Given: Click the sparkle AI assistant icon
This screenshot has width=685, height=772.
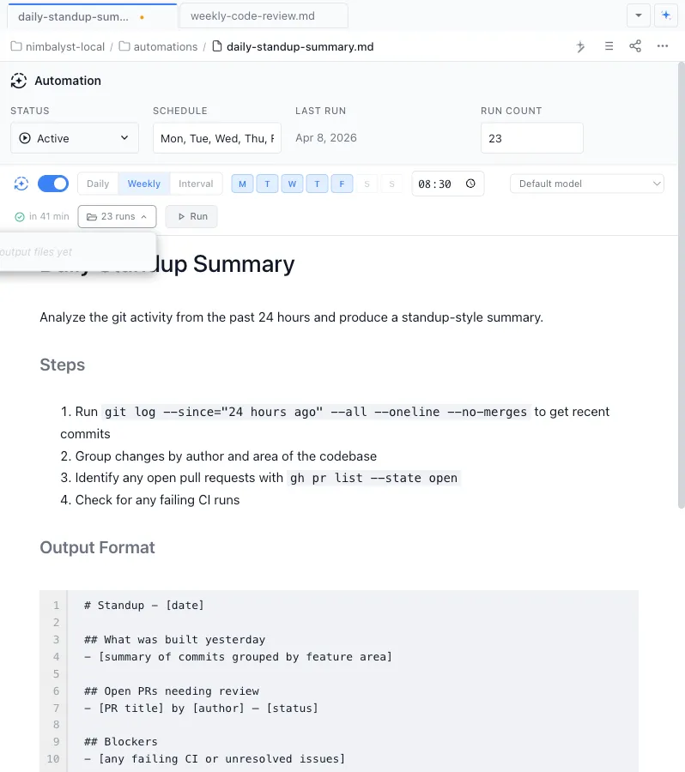Looking at the screenshot, I should point(666,15).
